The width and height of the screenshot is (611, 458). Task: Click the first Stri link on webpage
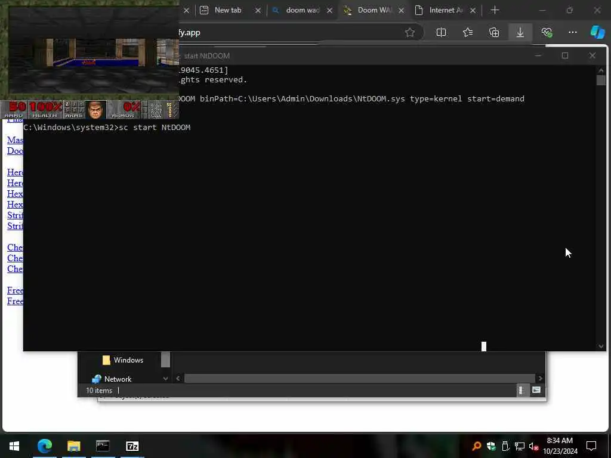click(15, 215)
